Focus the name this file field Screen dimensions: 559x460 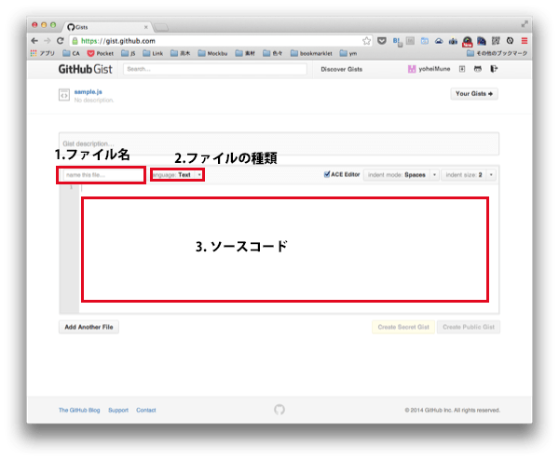click(103, 175)
